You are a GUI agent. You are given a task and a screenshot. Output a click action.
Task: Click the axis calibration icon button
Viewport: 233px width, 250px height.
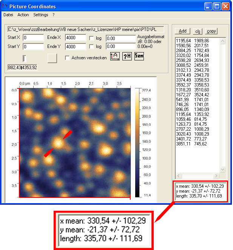tap(115, 56)
